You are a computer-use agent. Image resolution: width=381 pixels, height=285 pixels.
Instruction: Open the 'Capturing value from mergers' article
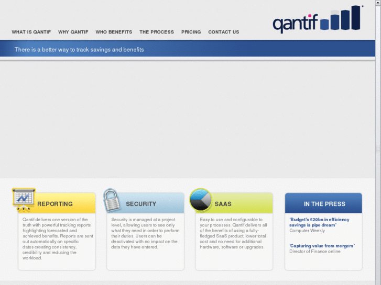tap(322, 246)
